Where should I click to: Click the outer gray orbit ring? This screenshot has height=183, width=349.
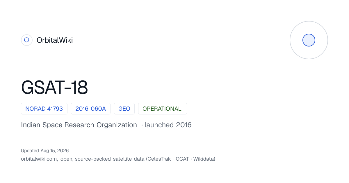(309, 40)
